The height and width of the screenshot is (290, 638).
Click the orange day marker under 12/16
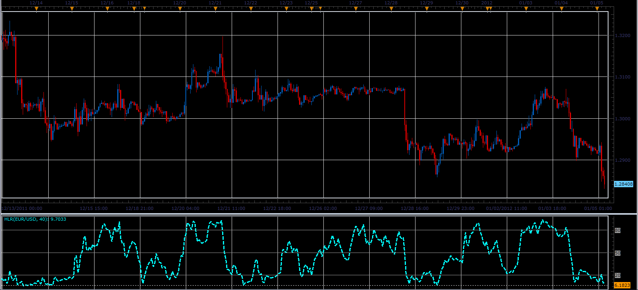(x=107, y=8)
